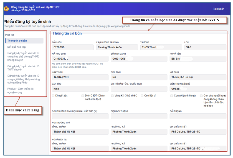
Task: Open Đăng ký dự tuyển lớp 10 THPT chuyên
Action: click(x=23, y=68)
